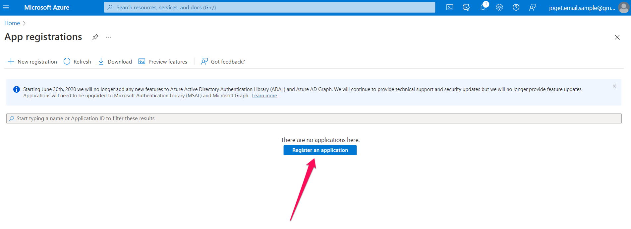Open the hamburger portal menu
The height and width of the screenshot is (229, 631).
point(6,7)
